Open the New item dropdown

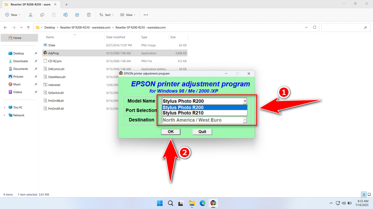coord(13,15)
